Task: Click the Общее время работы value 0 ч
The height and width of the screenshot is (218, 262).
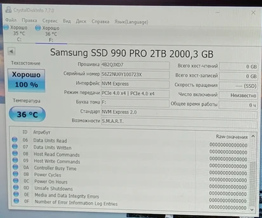Action: (x=238, y=105)
